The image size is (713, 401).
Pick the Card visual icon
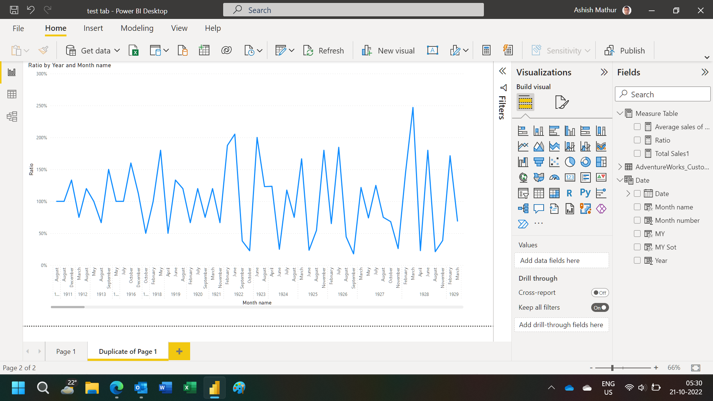click(x=570, y=177)
